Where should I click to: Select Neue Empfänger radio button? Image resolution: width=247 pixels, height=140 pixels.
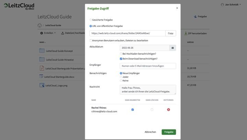click(x=121, y=73)
